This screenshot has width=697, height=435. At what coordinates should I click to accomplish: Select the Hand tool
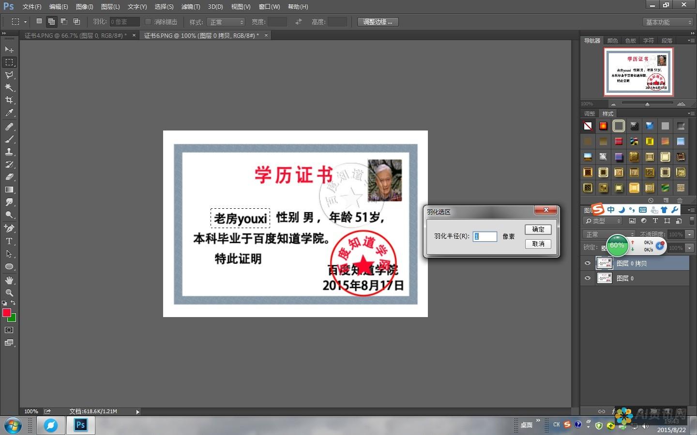pyautogui.click(x=9, y=280)
